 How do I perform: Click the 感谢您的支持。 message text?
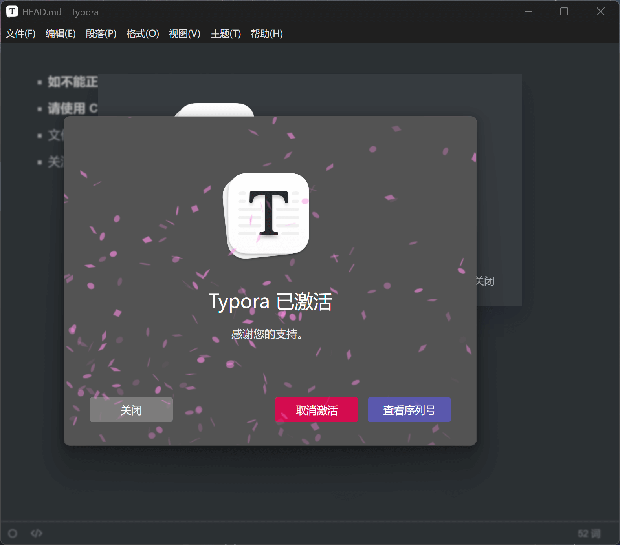point(267,334)
